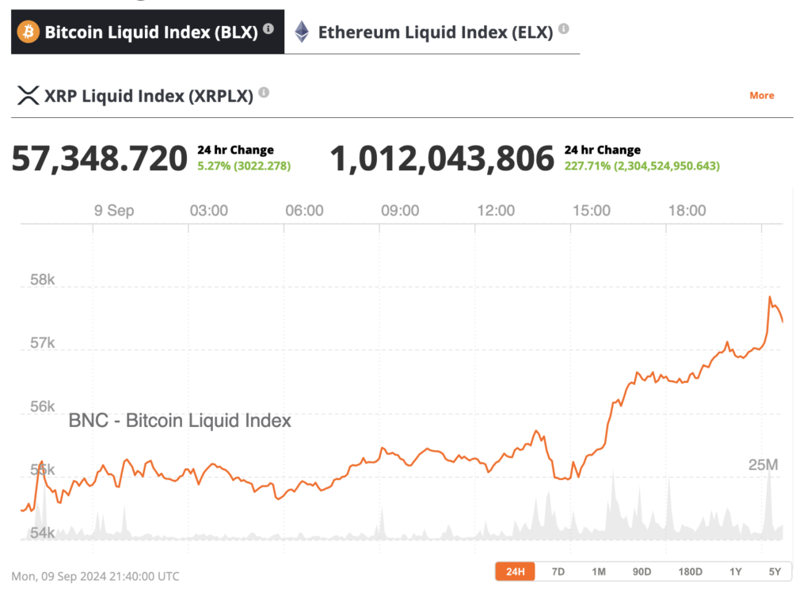The height and width of the screenshot is (599, 811).
Task: Choose the 90D time range
Action: pyautogui.click(x=642, y=571)
